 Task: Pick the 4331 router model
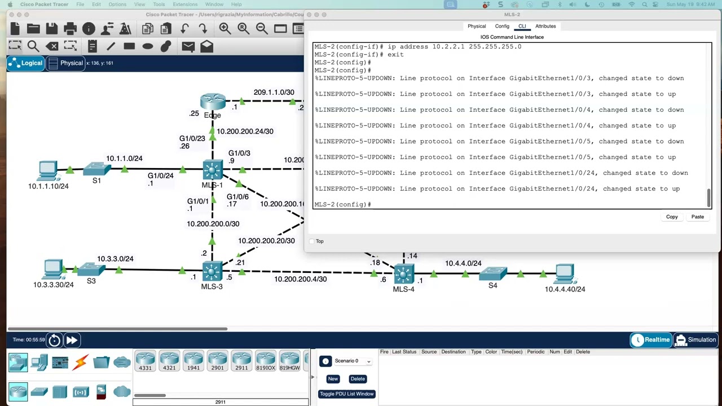tap(145, 361)
